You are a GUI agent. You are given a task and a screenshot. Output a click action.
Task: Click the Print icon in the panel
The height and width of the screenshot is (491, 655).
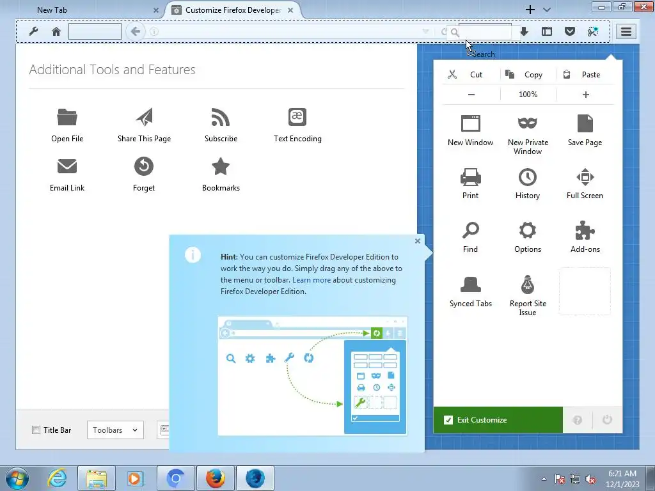coord(470,177)
